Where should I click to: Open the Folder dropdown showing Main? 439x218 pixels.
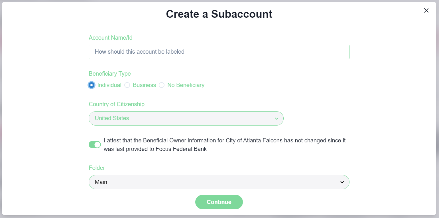[219, 182]
